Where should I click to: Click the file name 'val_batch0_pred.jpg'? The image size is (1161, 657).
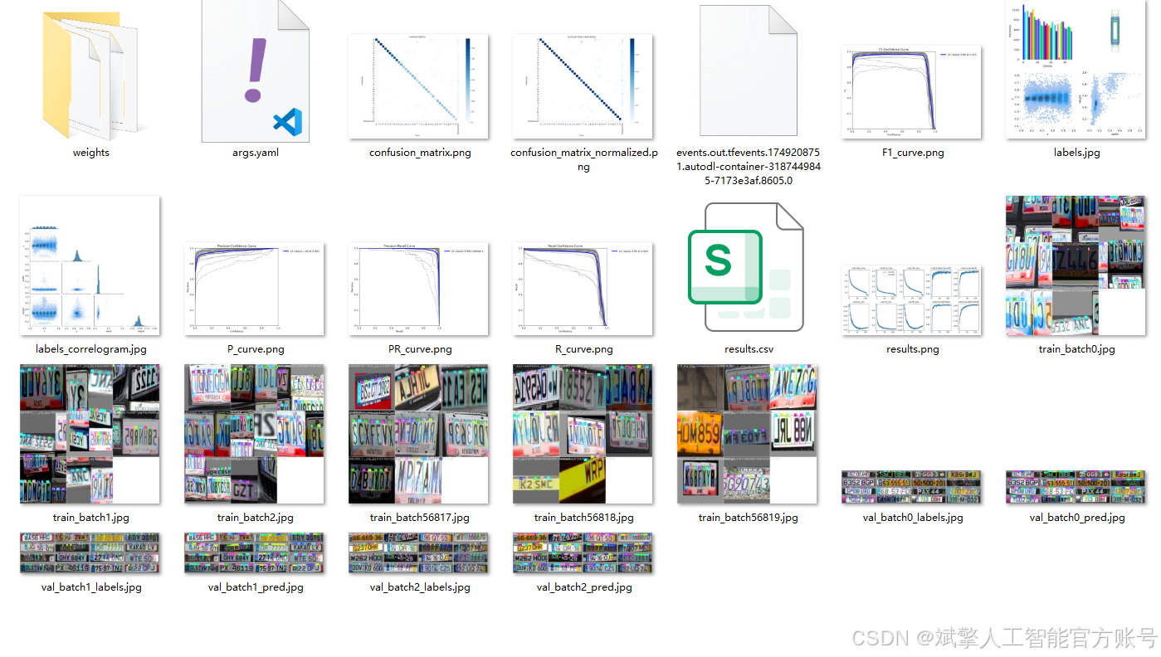(1077, 518)
